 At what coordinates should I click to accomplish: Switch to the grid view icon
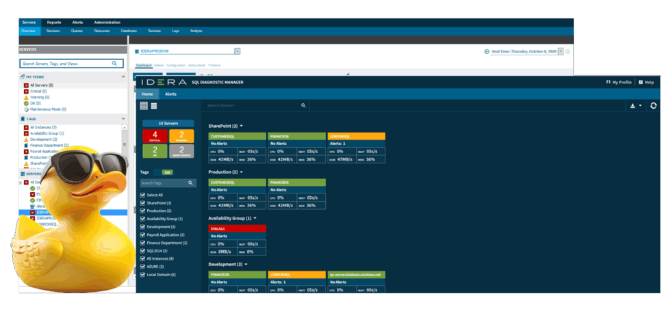(144, 105)
